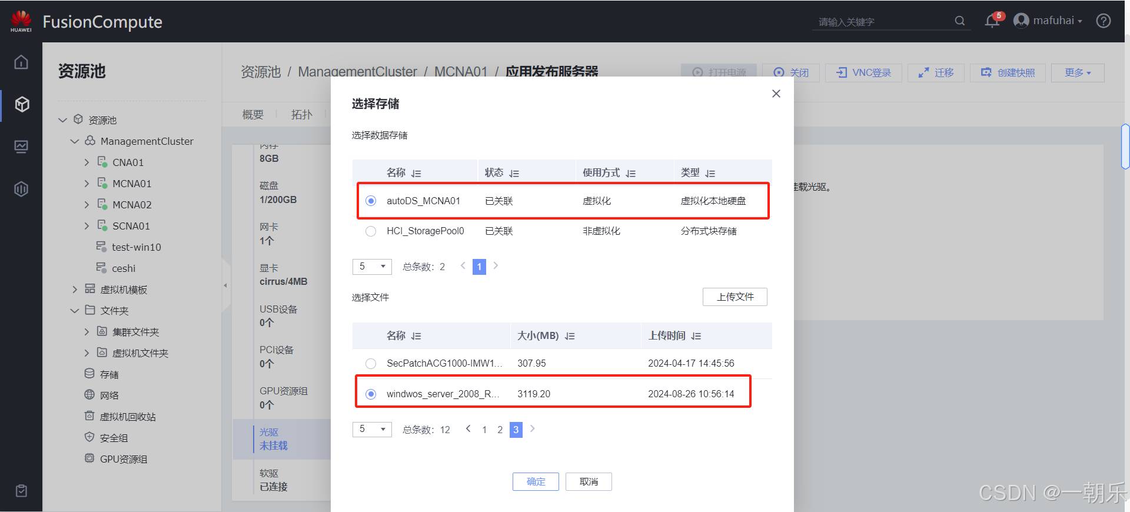The height and width of the screenshot is (512, 1130).
Task: Switch to the 概要 tab
Action: 253,114
